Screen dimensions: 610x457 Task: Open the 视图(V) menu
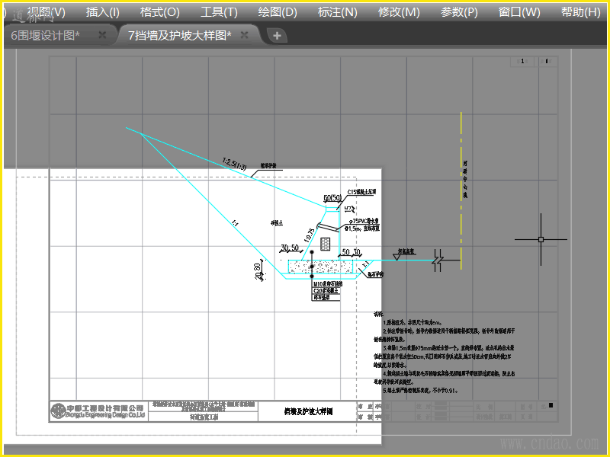coord(46,12)
